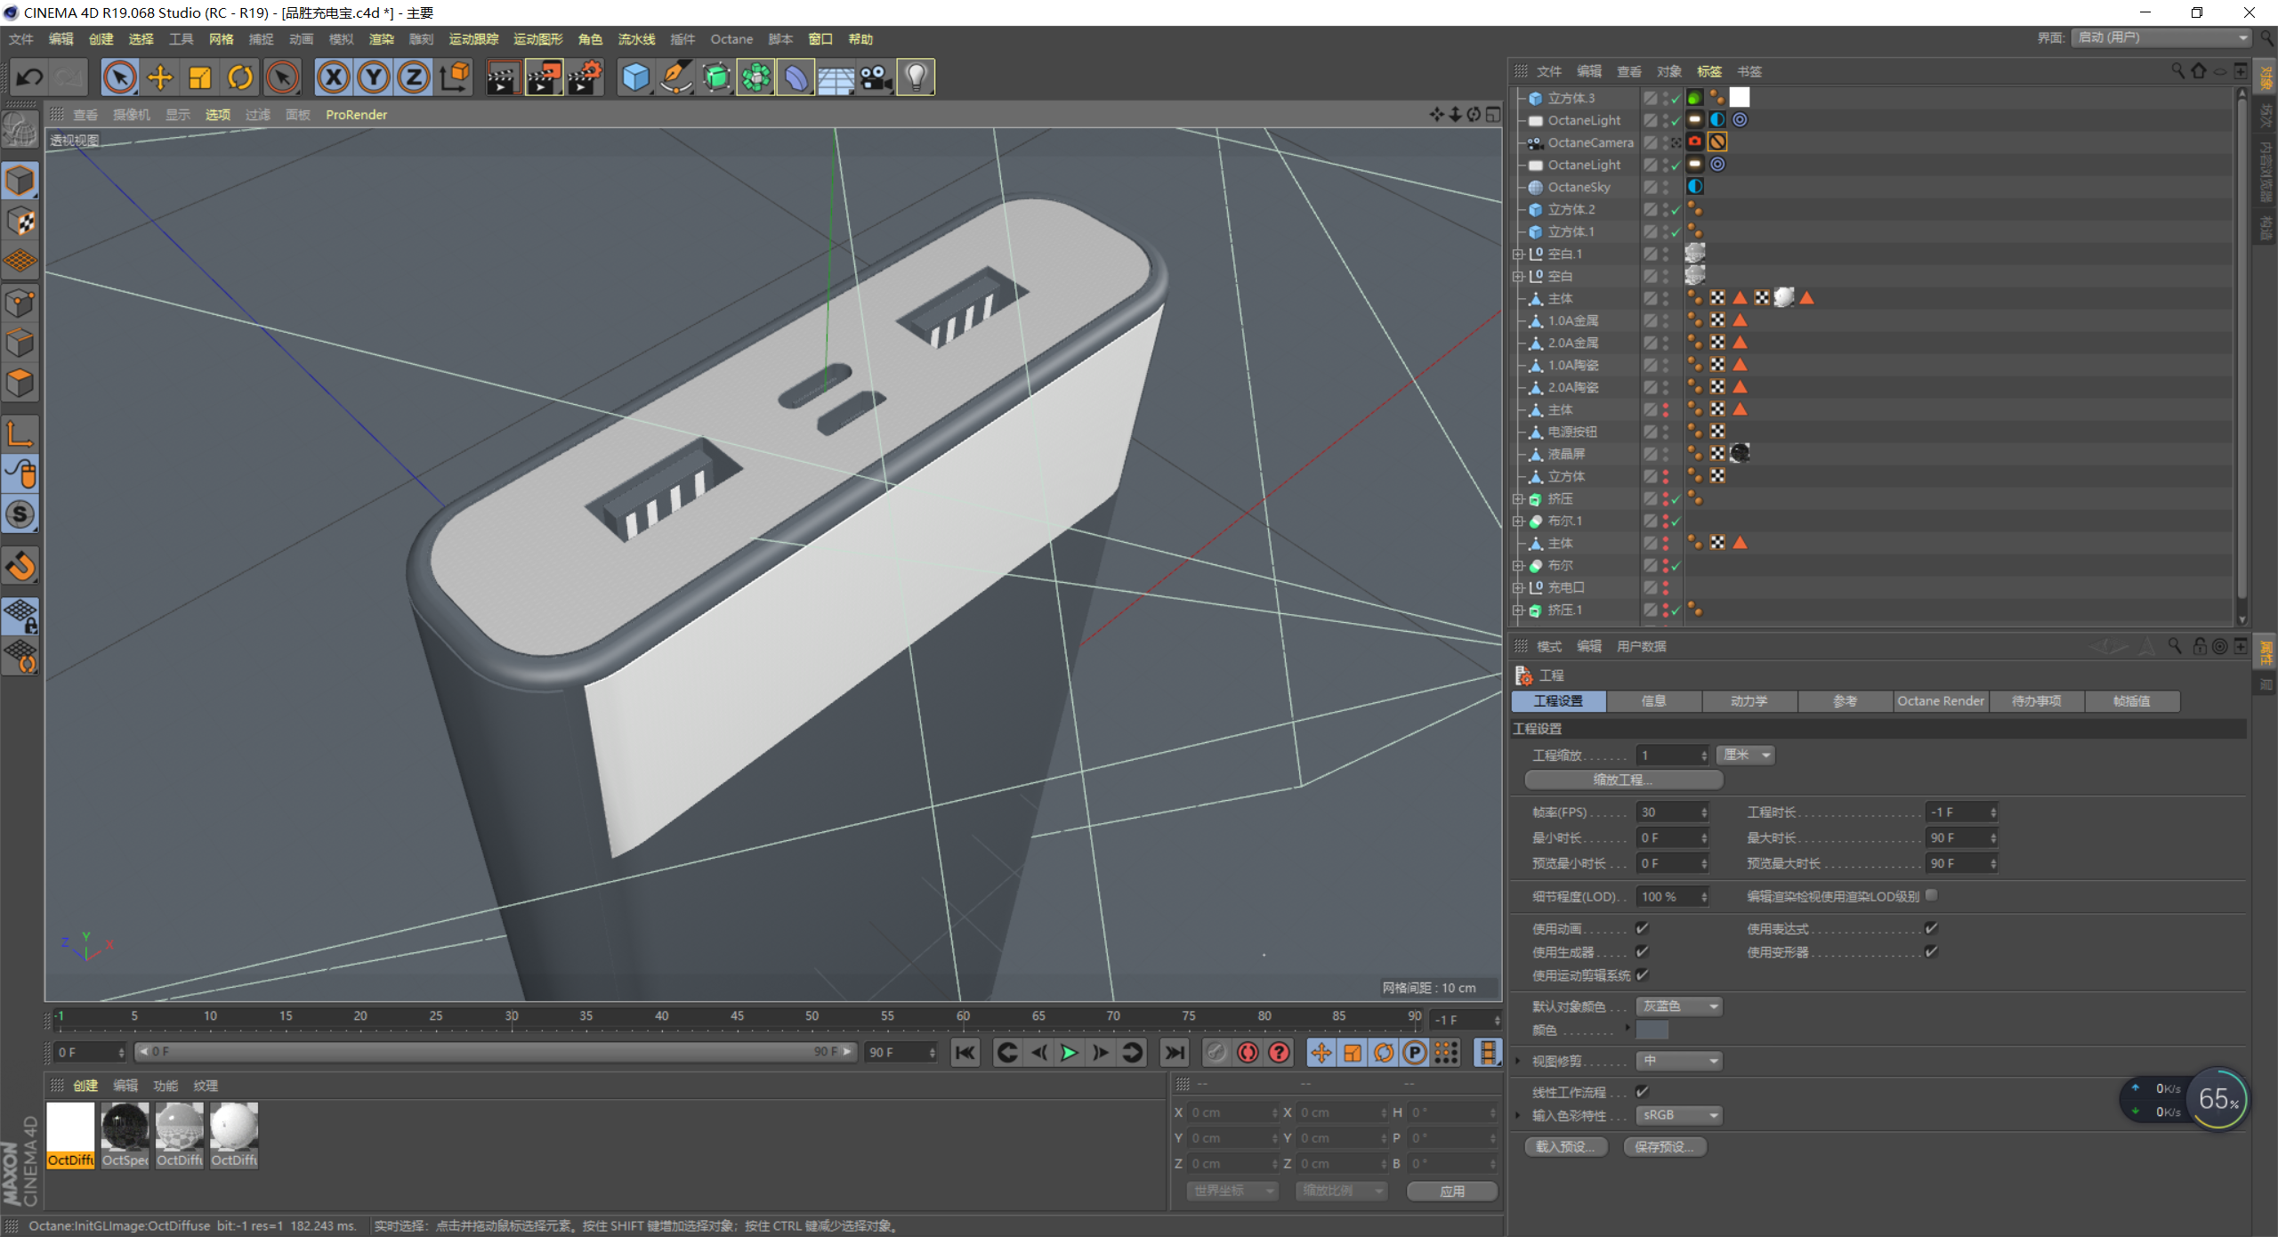2278x1237 pixels.
Task: Click the 颜色 color swatch
Action: [1652, 1030]
